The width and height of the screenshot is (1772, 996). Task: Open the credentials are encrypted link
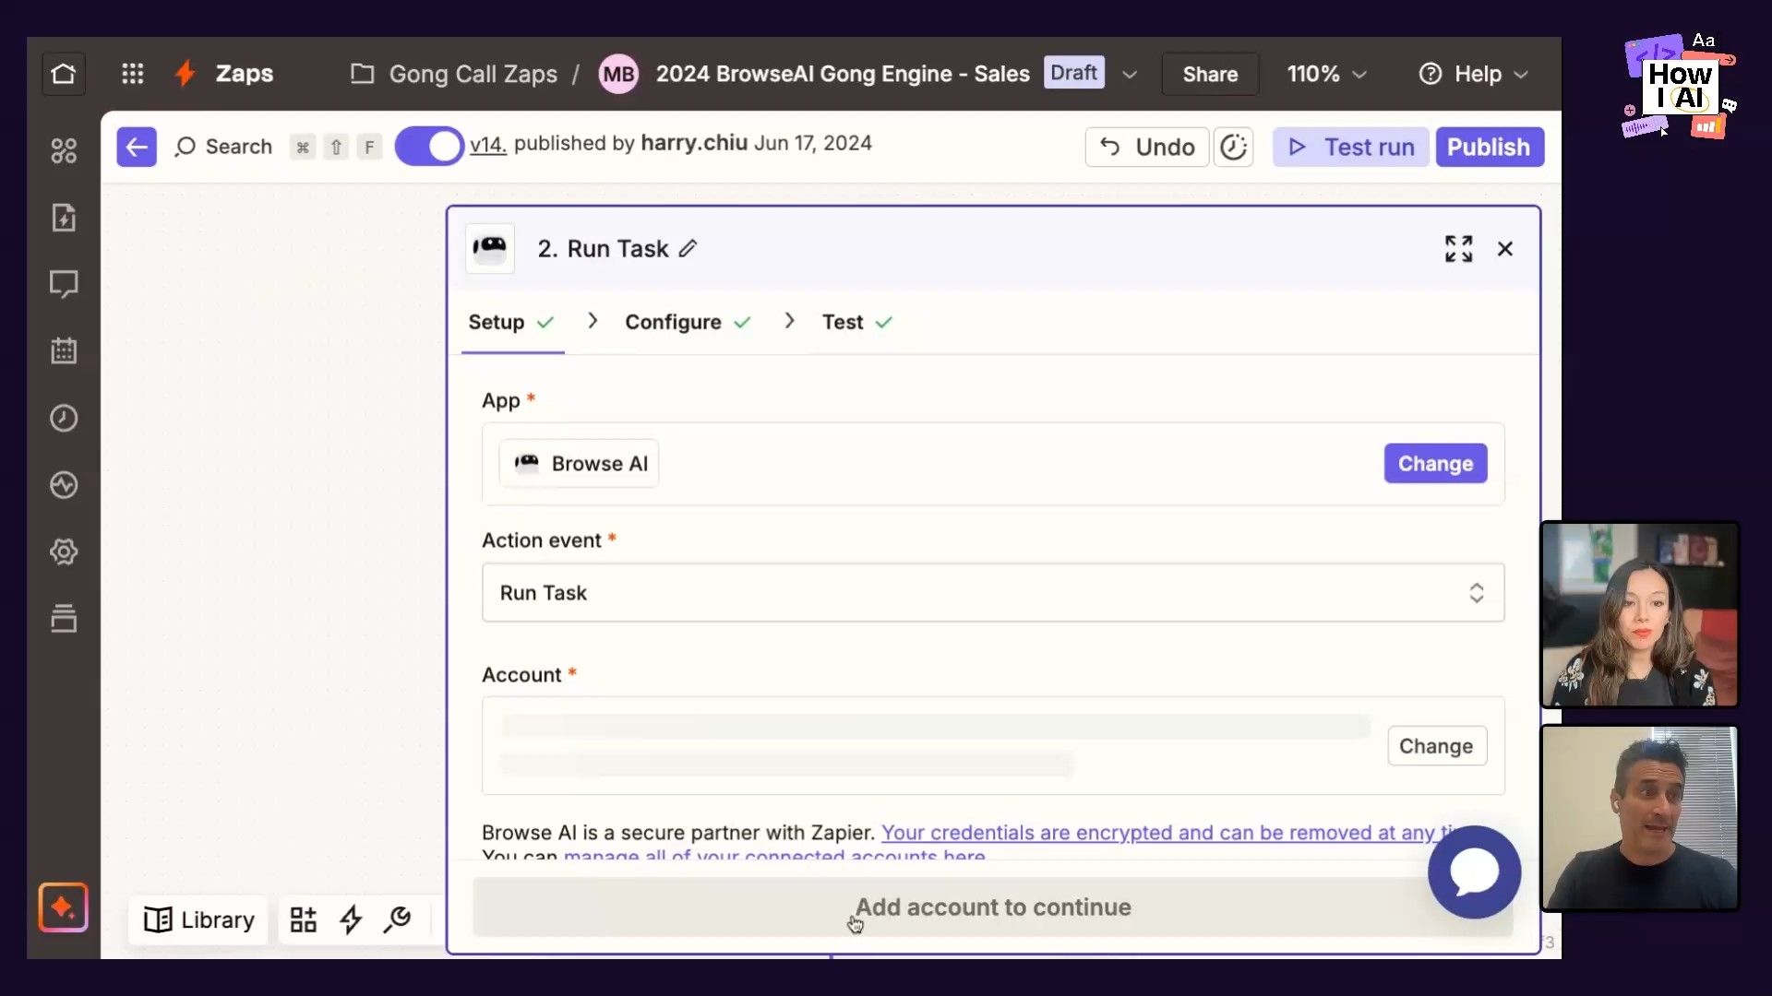point(1170,833)
